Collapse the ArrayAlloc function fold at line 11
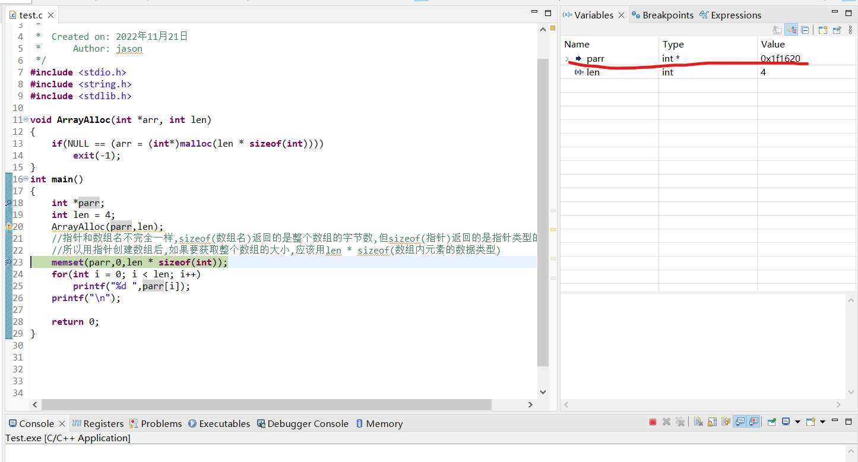 [26, 119]
